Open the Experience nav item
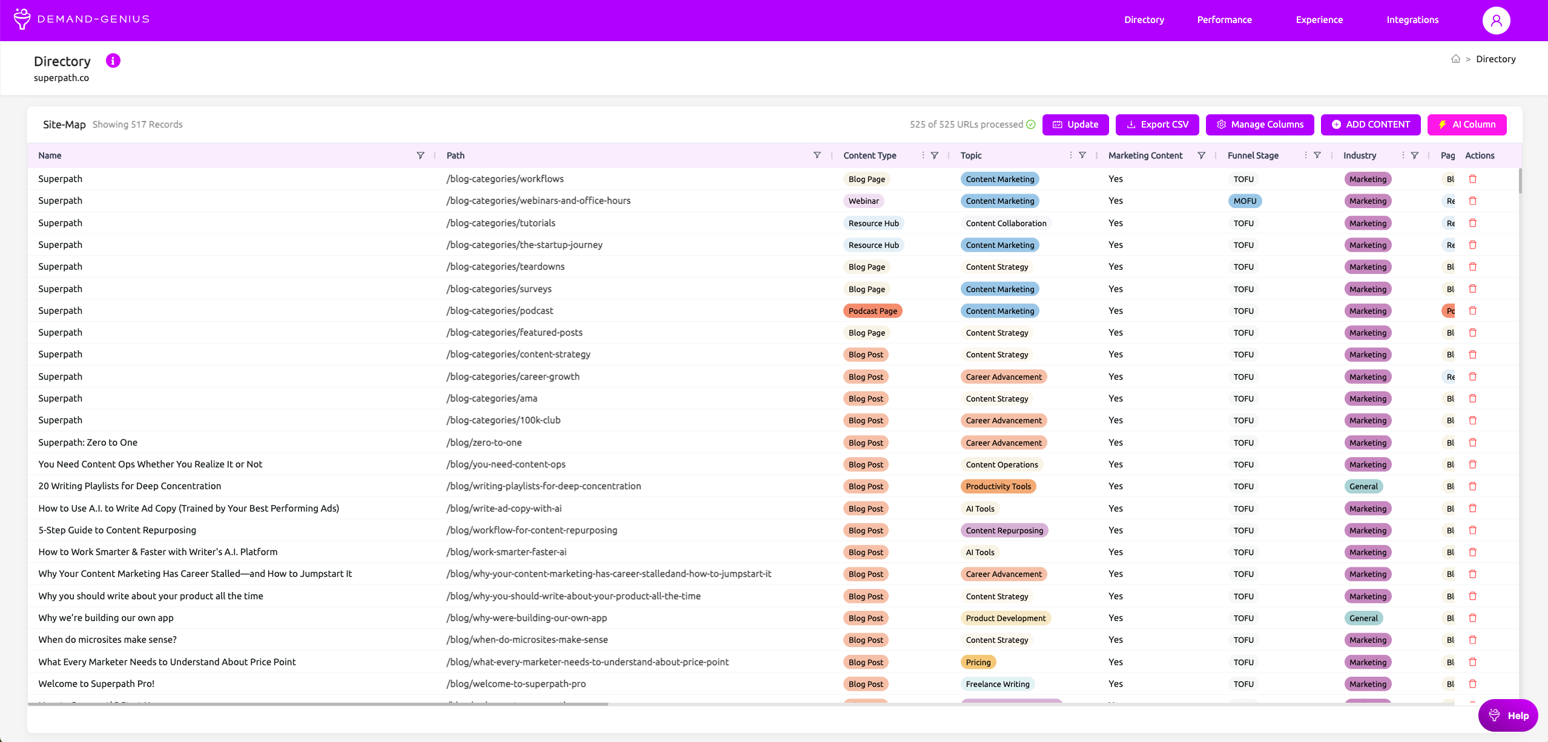1548x742 pixels. pyautogui.click(x=1319, y=20)
